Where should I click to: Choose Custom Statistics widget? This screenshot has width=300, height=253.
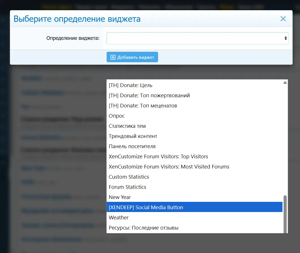[x=129, y=177]
